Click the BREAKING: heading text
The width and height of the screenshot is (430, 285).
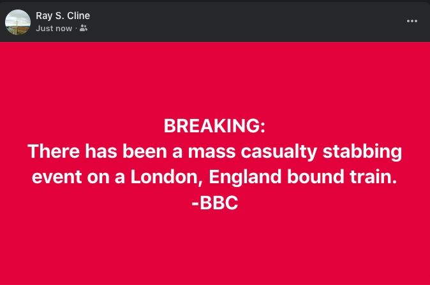click(215, 126)
